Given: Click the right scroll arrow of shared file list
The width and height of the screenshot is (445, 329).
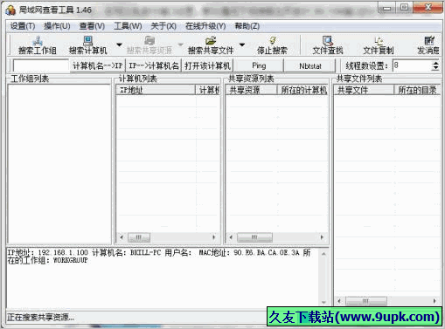Looking at the screenshot, I should (x=435, y=301).
